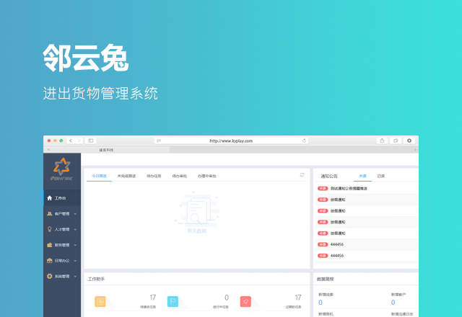Click the refresh icon on the task panel
Image resolution: width=462 pixels, height=317 pixels.
[x=302, y=175]
